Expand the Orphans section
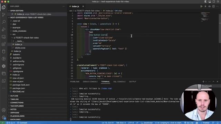The width and height of the screenshot is (221, 124). [x=15, y=113]
